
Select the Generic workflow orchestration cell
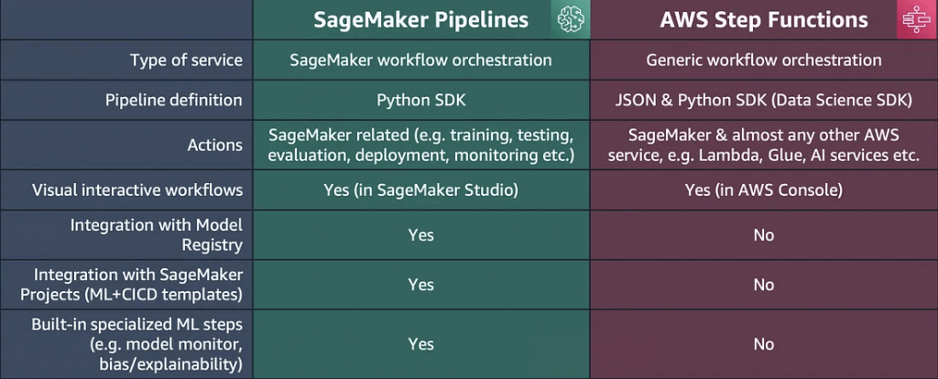pyautogui.click(x=764, y=60)
